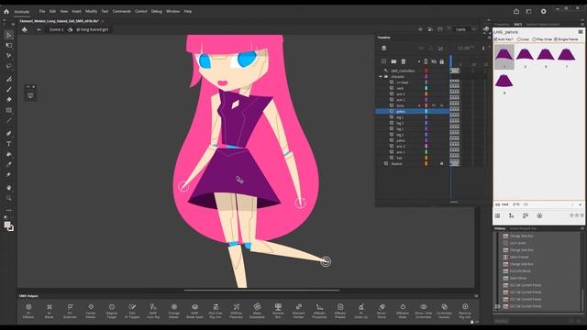
Task: Open the timeline graph icon
Action: [441, 48]
